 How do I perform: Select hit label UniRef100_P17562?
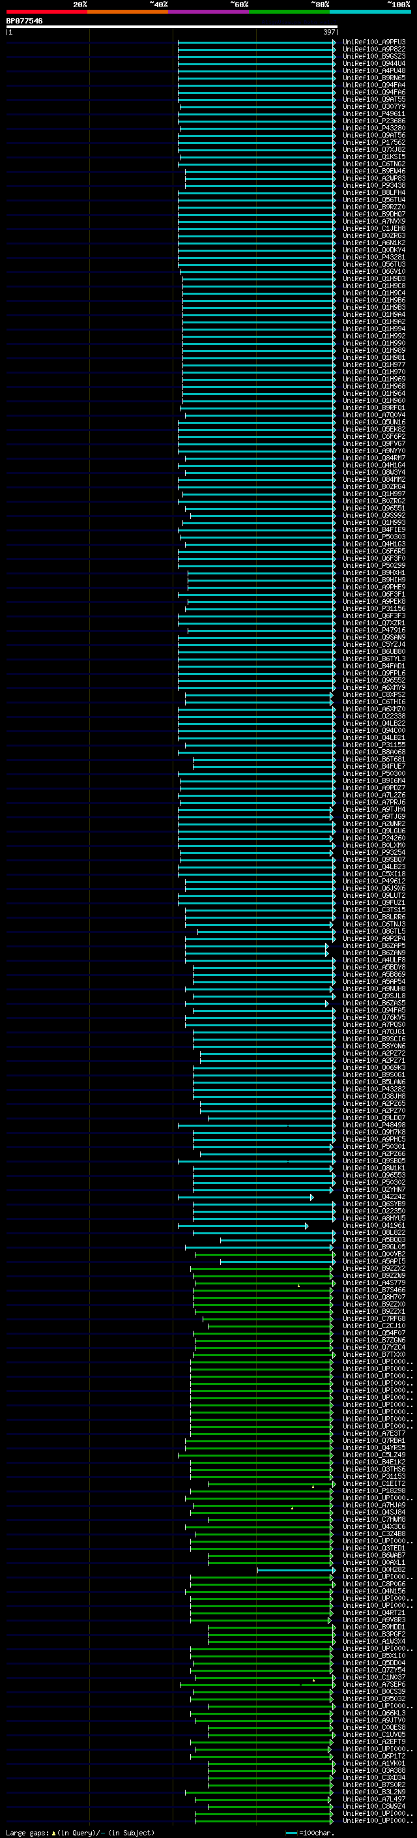374,143
